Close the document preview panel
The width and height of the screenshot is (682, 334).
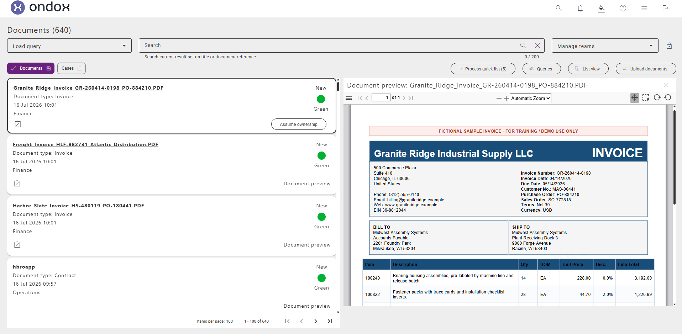pos(666,85)
